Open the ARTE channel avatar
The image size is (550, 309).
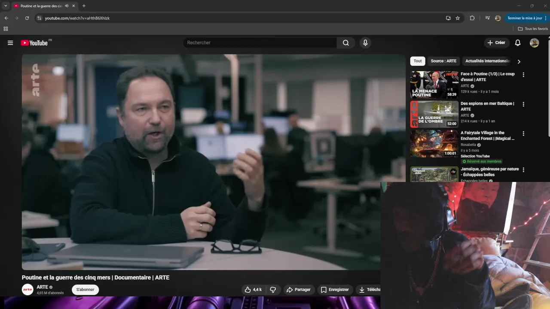click(x=27, y=290)
